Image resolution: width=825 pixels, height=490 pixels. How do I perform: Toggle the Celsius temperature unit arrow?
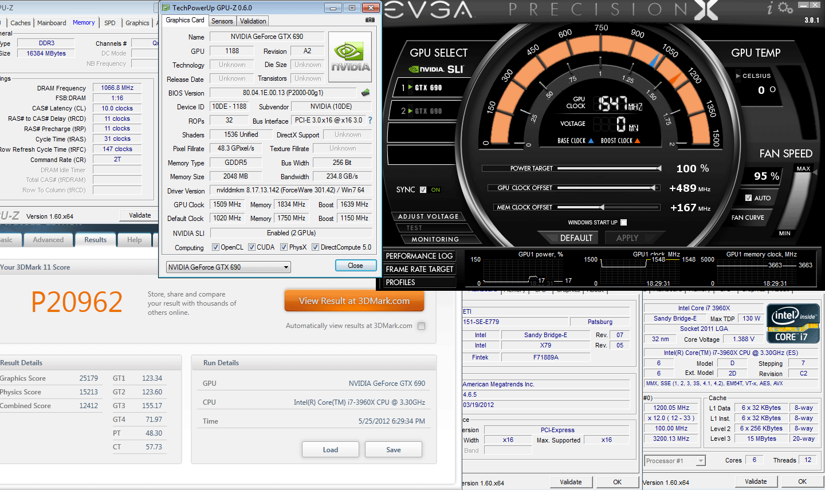pyautogui.click(x=738, y=76)
